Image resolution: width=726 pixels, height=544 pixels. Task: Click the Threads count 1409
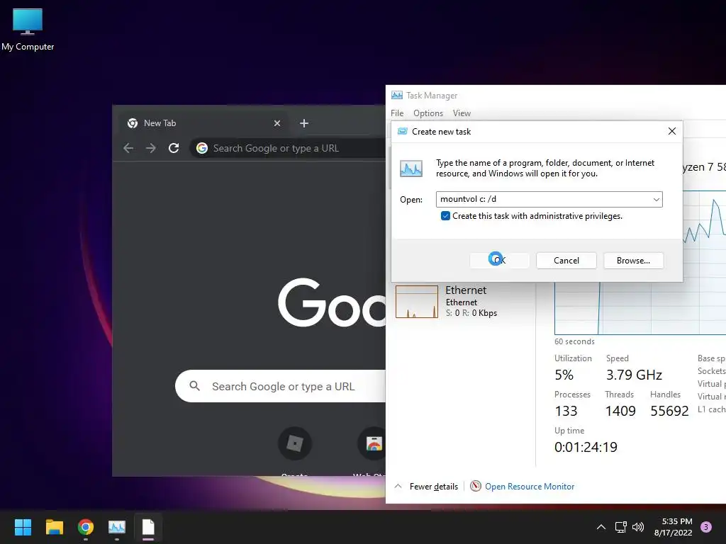pyautogui.click(x=620, y=411)
